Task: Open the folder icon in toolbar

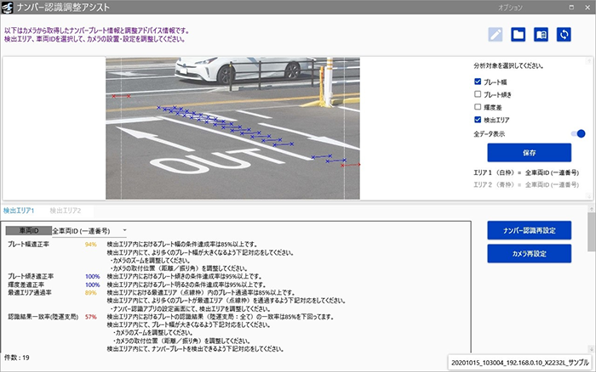Action: 518,35
